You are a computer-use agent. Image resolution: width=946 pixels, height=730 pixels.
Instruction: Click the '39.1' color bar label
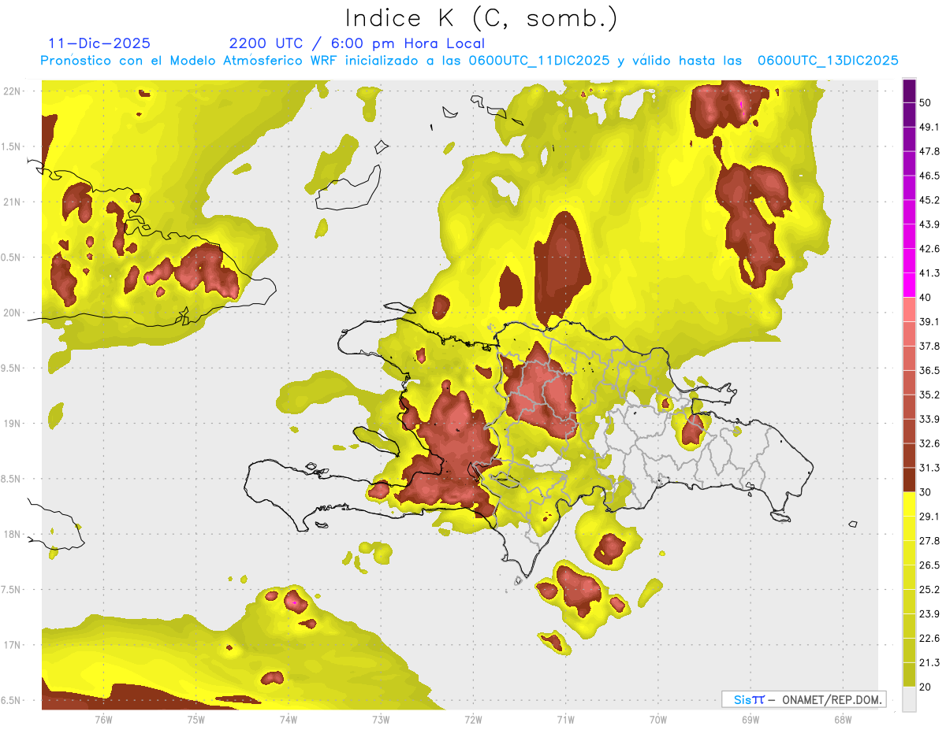tap(929, 321)
